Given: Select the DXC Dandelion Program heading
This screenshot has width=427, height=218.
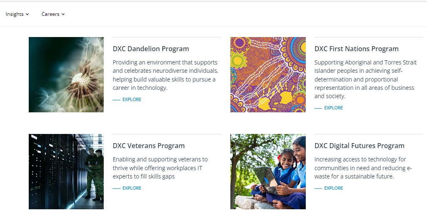Looking at the screenshot, I should 151,49.
